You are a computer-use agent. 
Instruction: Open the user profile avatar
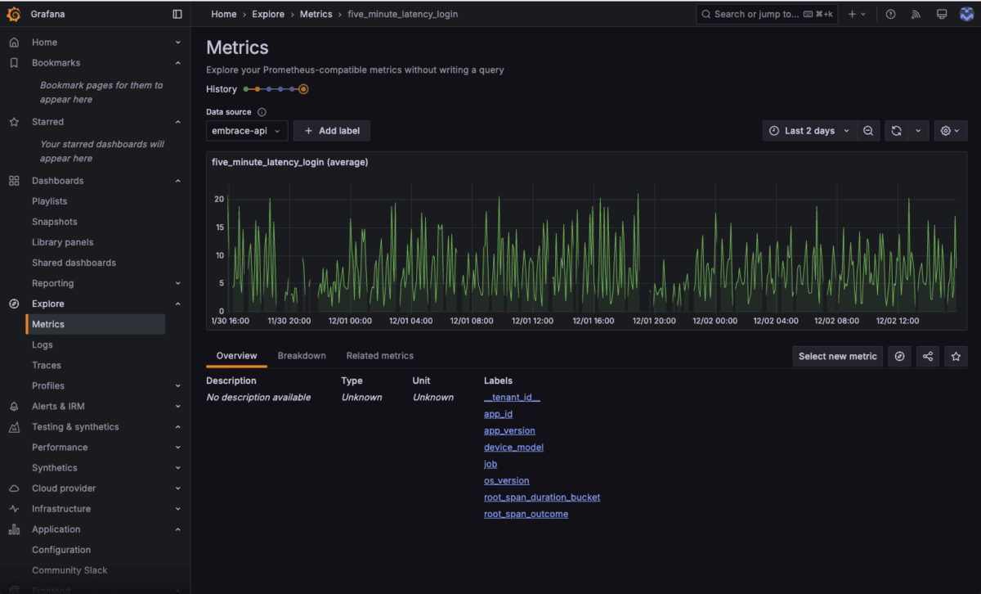966,14
